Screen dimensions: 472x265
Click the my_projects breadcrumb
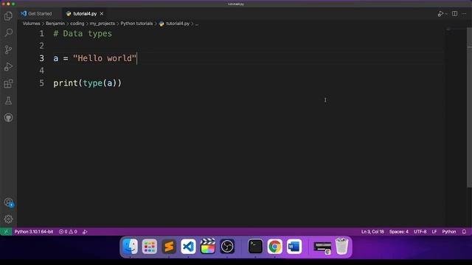[102, 24]
